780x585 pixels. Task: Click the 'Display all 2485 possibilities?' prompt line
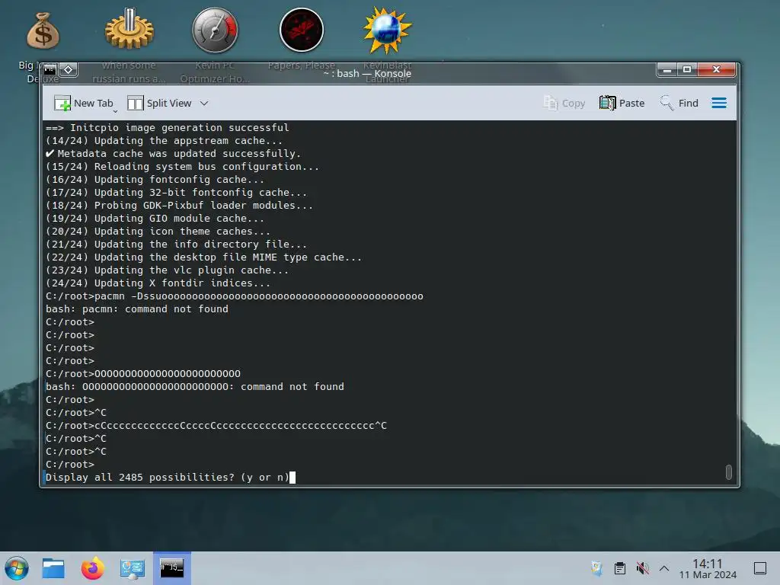(x=168, y=477)
